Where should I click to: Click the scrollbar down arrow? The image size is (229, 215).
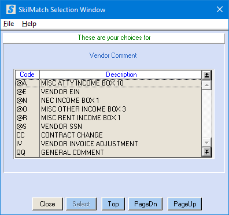pos(206,143)
